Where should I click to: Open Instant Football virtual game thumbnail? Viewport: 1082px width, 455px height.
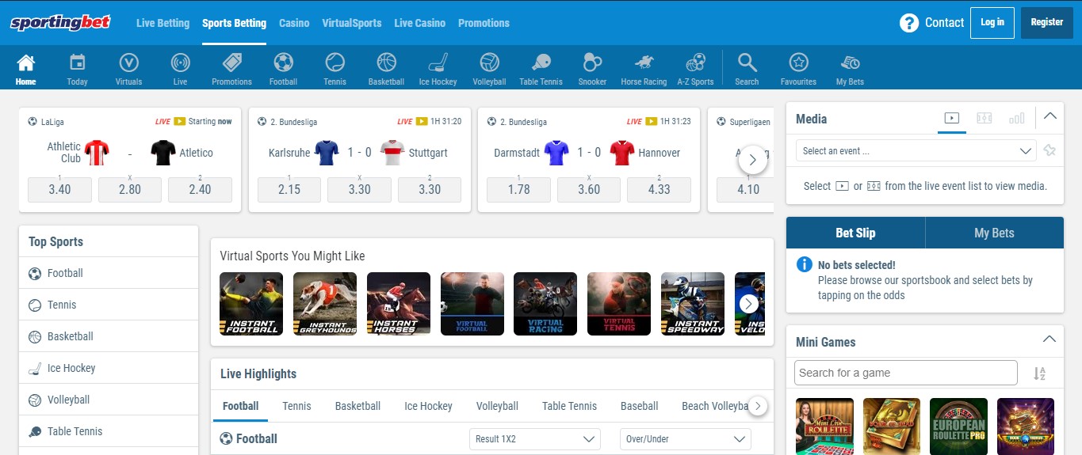click(251, 304)
